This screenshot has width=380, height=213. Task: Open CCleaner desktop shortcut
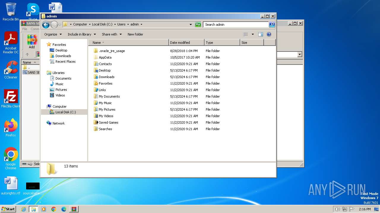11,70
